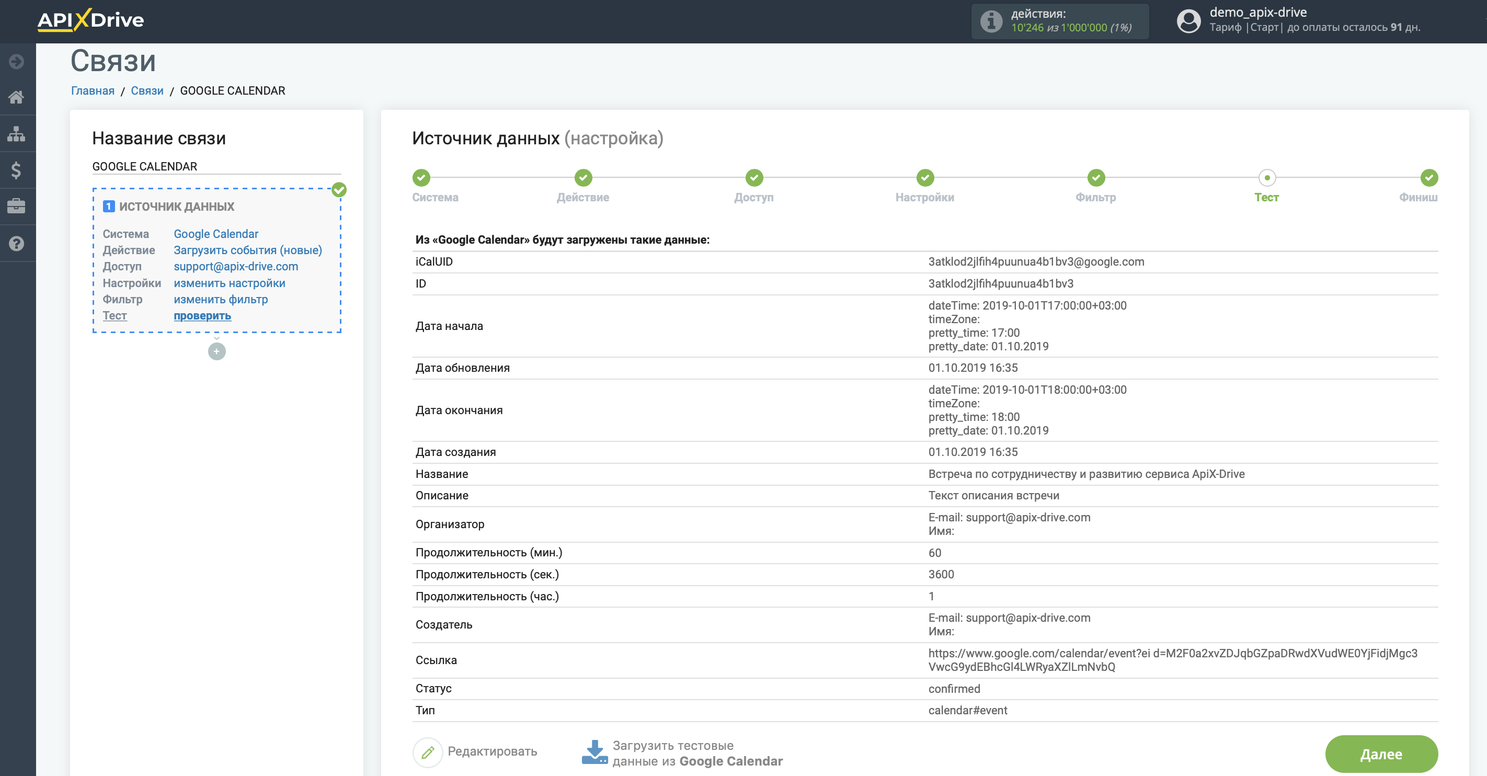Open connections sitemap icon in sidebar
This screenshot has height=776, width=1487.
coord(17,133)
